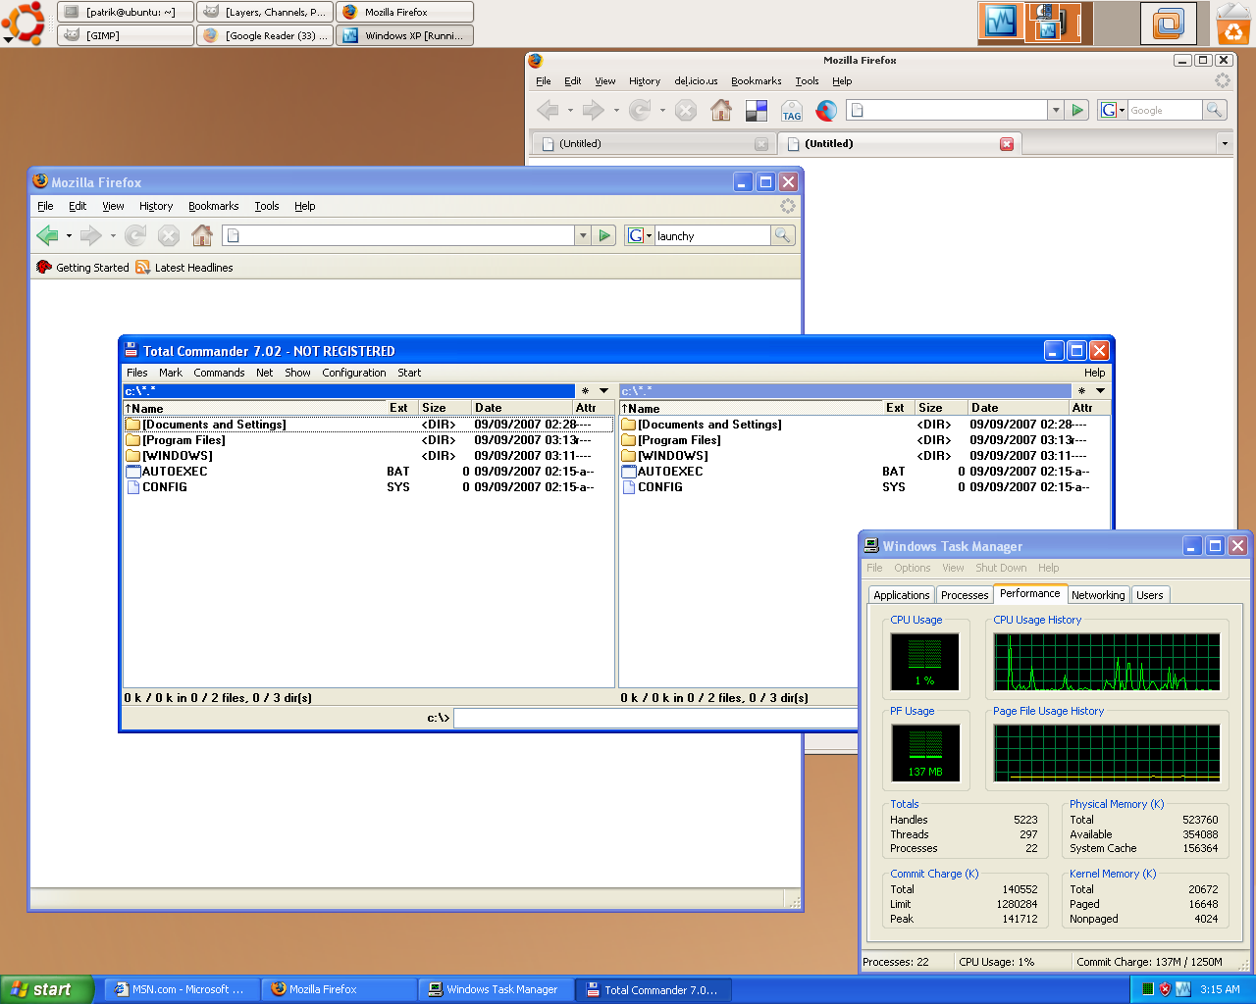Click Reload icon in Firefox window with del.icio.us menu
Screen dimensions: 1256x1004
[x=640, y=110]
